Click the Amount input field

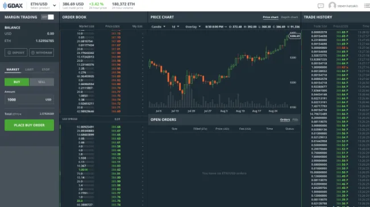click(29, 100)
